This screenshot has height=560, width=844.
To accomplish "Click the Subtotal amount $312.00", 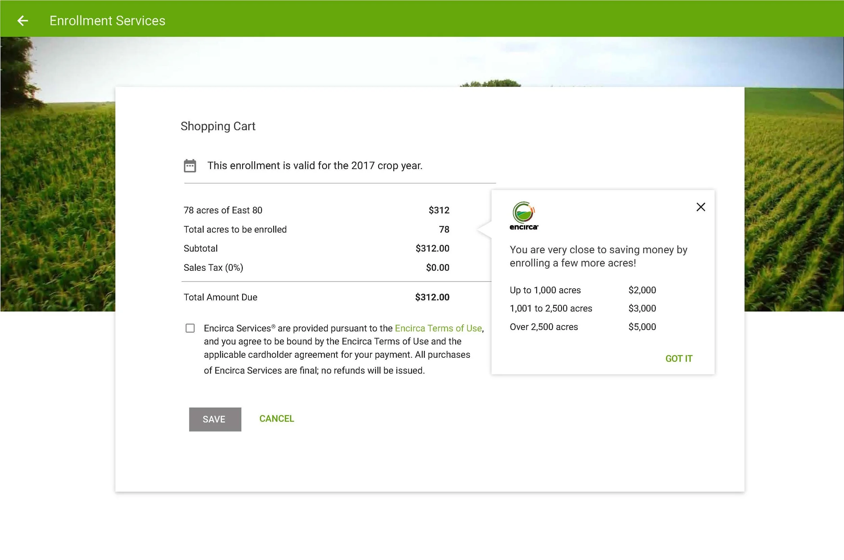I will pyautogui.click(x=432, y=248).
